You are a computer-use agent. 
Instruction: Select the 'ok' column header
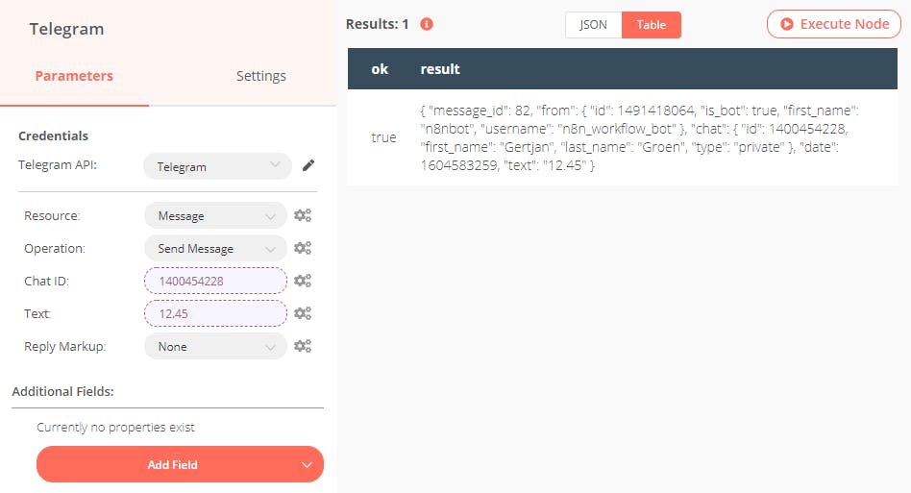[x=380, y=69]
